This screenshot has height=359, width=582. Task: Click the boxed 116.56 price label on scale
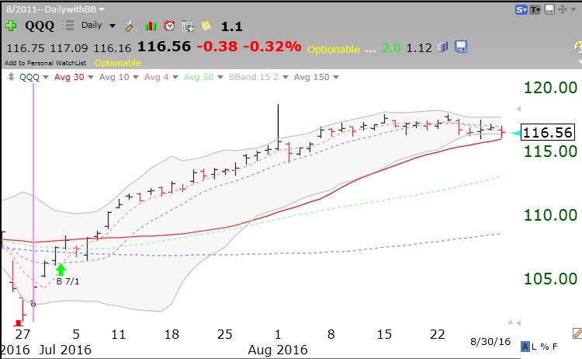pyautogui.click(x=548, y=133)
